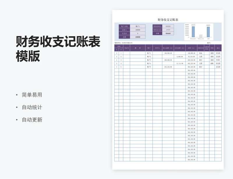
Task: Select the 开票中 remark cell
Action: (218, 60)
